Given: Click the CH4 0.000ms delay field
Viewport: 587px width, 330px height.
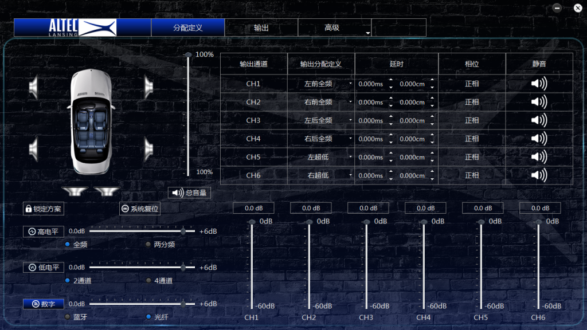Looking at the screenshot, I should coord(371,139).
